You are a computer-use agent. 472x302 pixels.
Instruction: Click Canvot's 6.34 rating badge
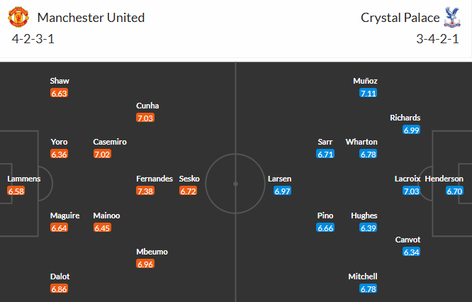pyautogui.click(x=411, y=252)
